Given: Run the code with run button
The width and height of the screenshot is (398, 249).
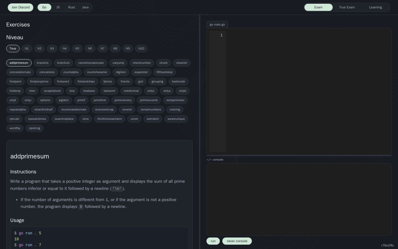Looking at the screenshot, I should [x=213, y=241].
